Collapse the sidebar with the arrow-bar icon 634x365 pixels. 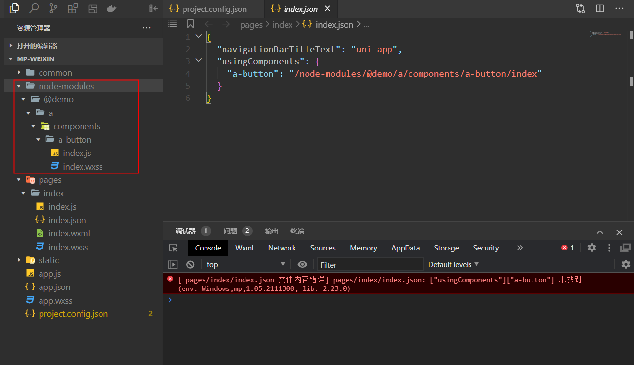click(153, 8)
